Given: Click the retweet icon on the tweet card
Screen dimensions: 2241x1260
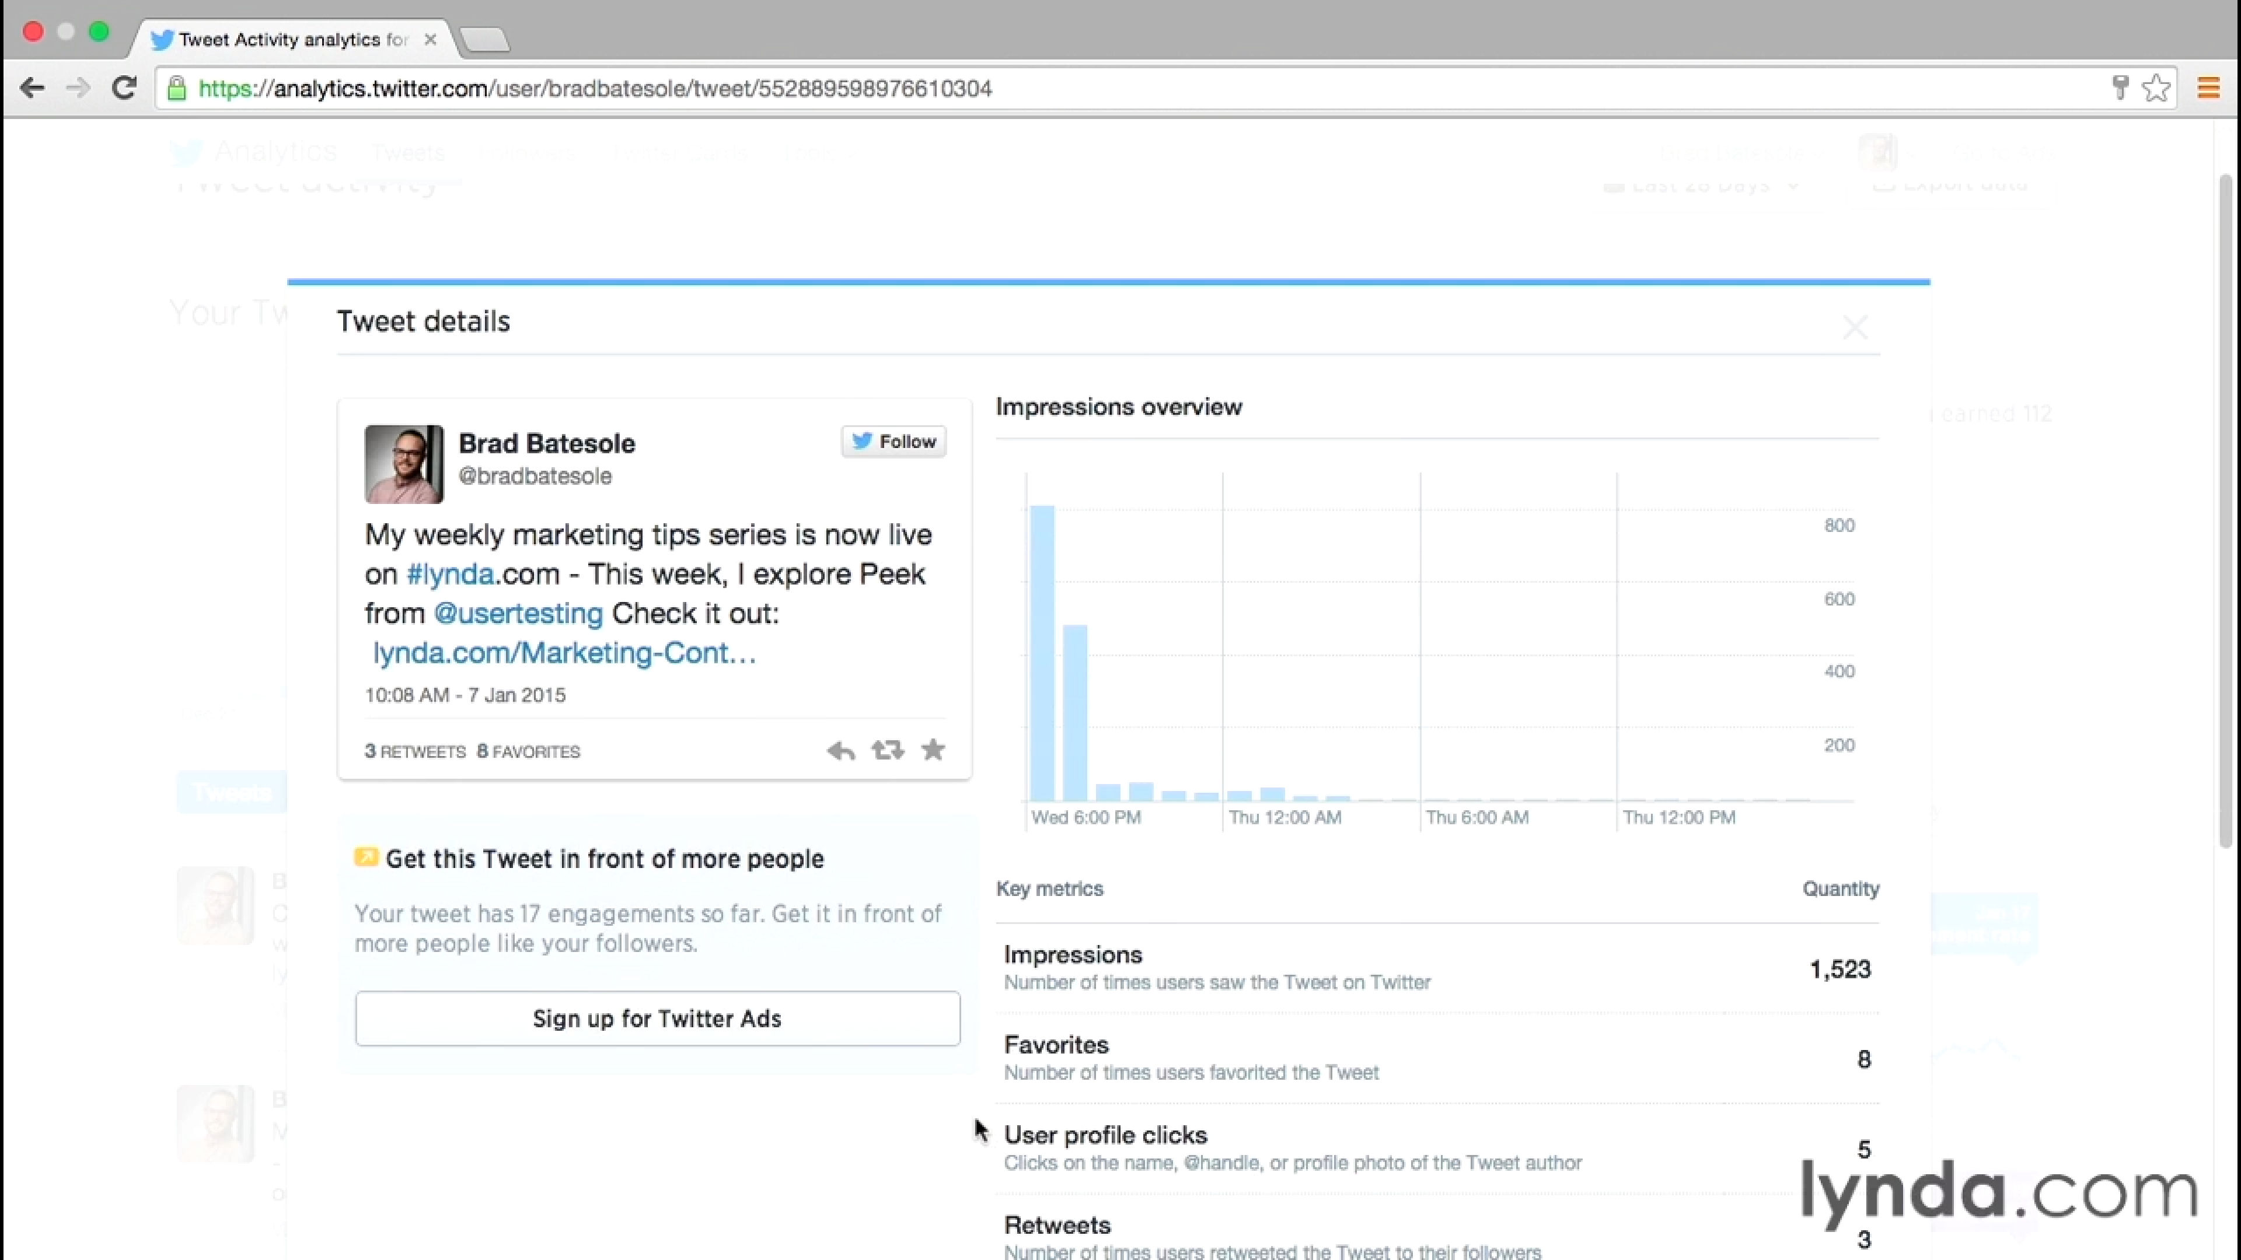Looking at the screenshot, I should tap(887, 750).
